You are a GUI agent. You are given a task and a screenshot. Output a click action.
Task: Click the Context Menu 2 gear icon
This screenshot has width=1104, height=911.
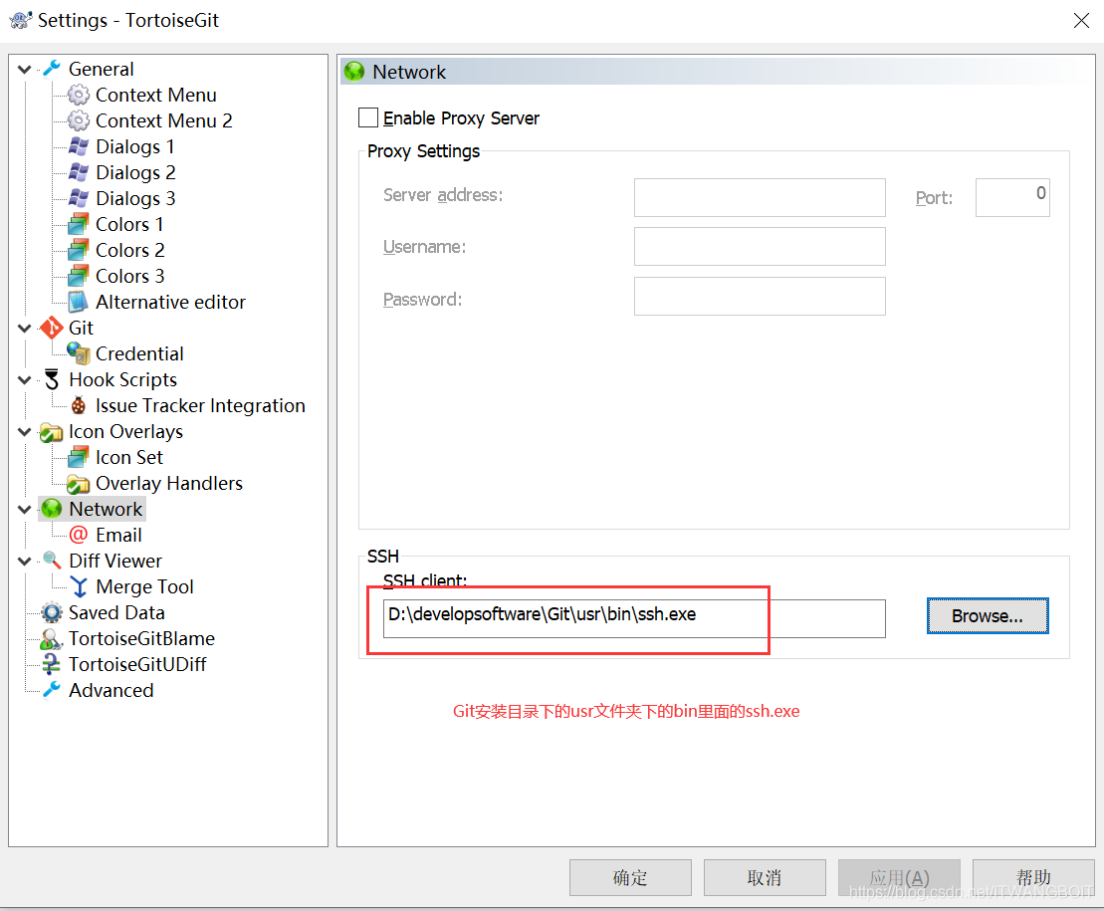click(79, 121)
